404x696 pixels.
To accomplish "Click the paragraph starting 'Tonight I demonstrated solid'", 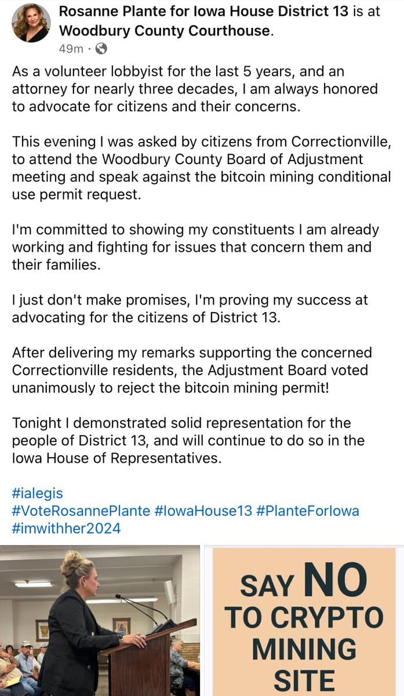I will click(188, 441).
